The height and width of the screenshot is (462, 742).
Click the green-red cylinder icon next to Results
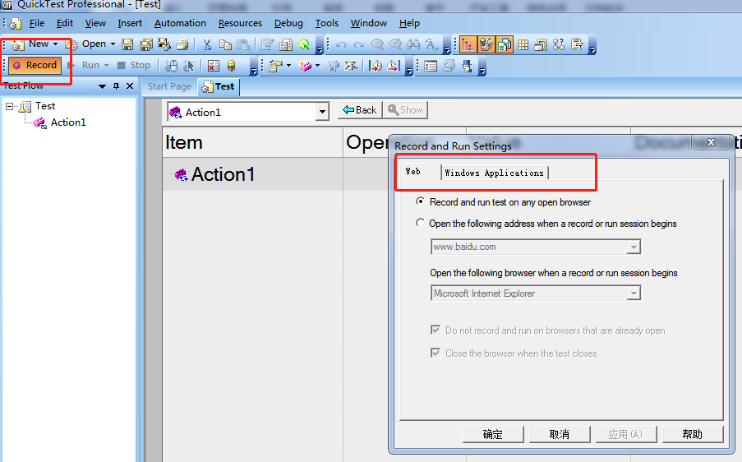click(x=231, y=66)
